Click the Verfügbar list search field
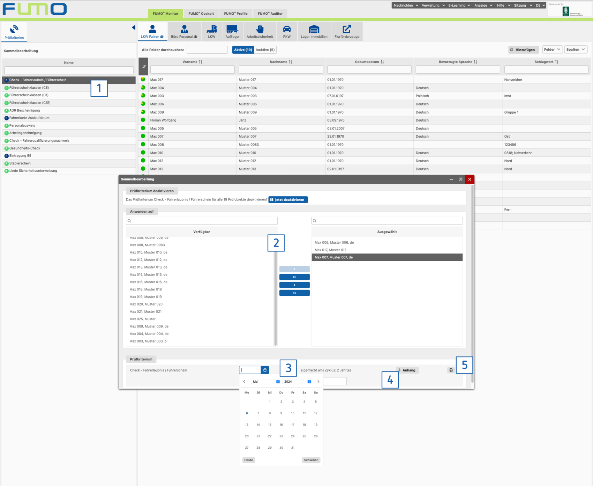This screenshot has height=486, width=593. click(202, 221)
